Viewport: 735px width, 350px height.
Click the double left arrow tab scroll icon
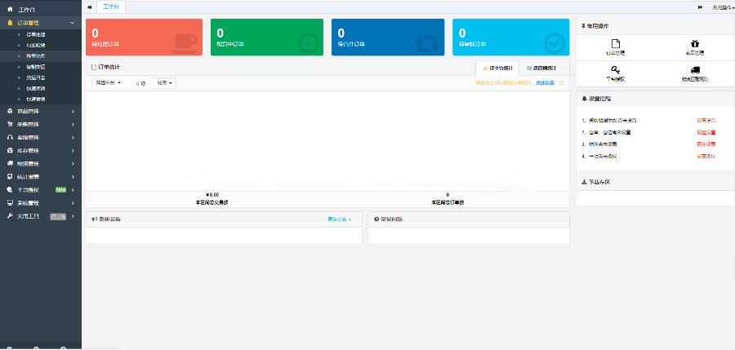(x=90, y=7)
